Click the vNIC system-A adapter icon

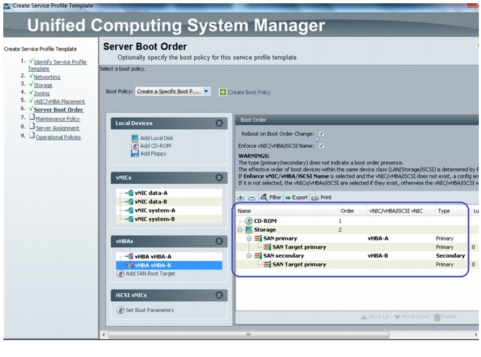tap(130, 210)
